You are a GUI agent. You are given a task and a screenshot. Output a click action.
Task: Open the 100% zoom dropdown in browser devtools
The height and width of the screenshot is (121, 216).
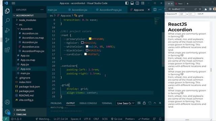[200, 14]
